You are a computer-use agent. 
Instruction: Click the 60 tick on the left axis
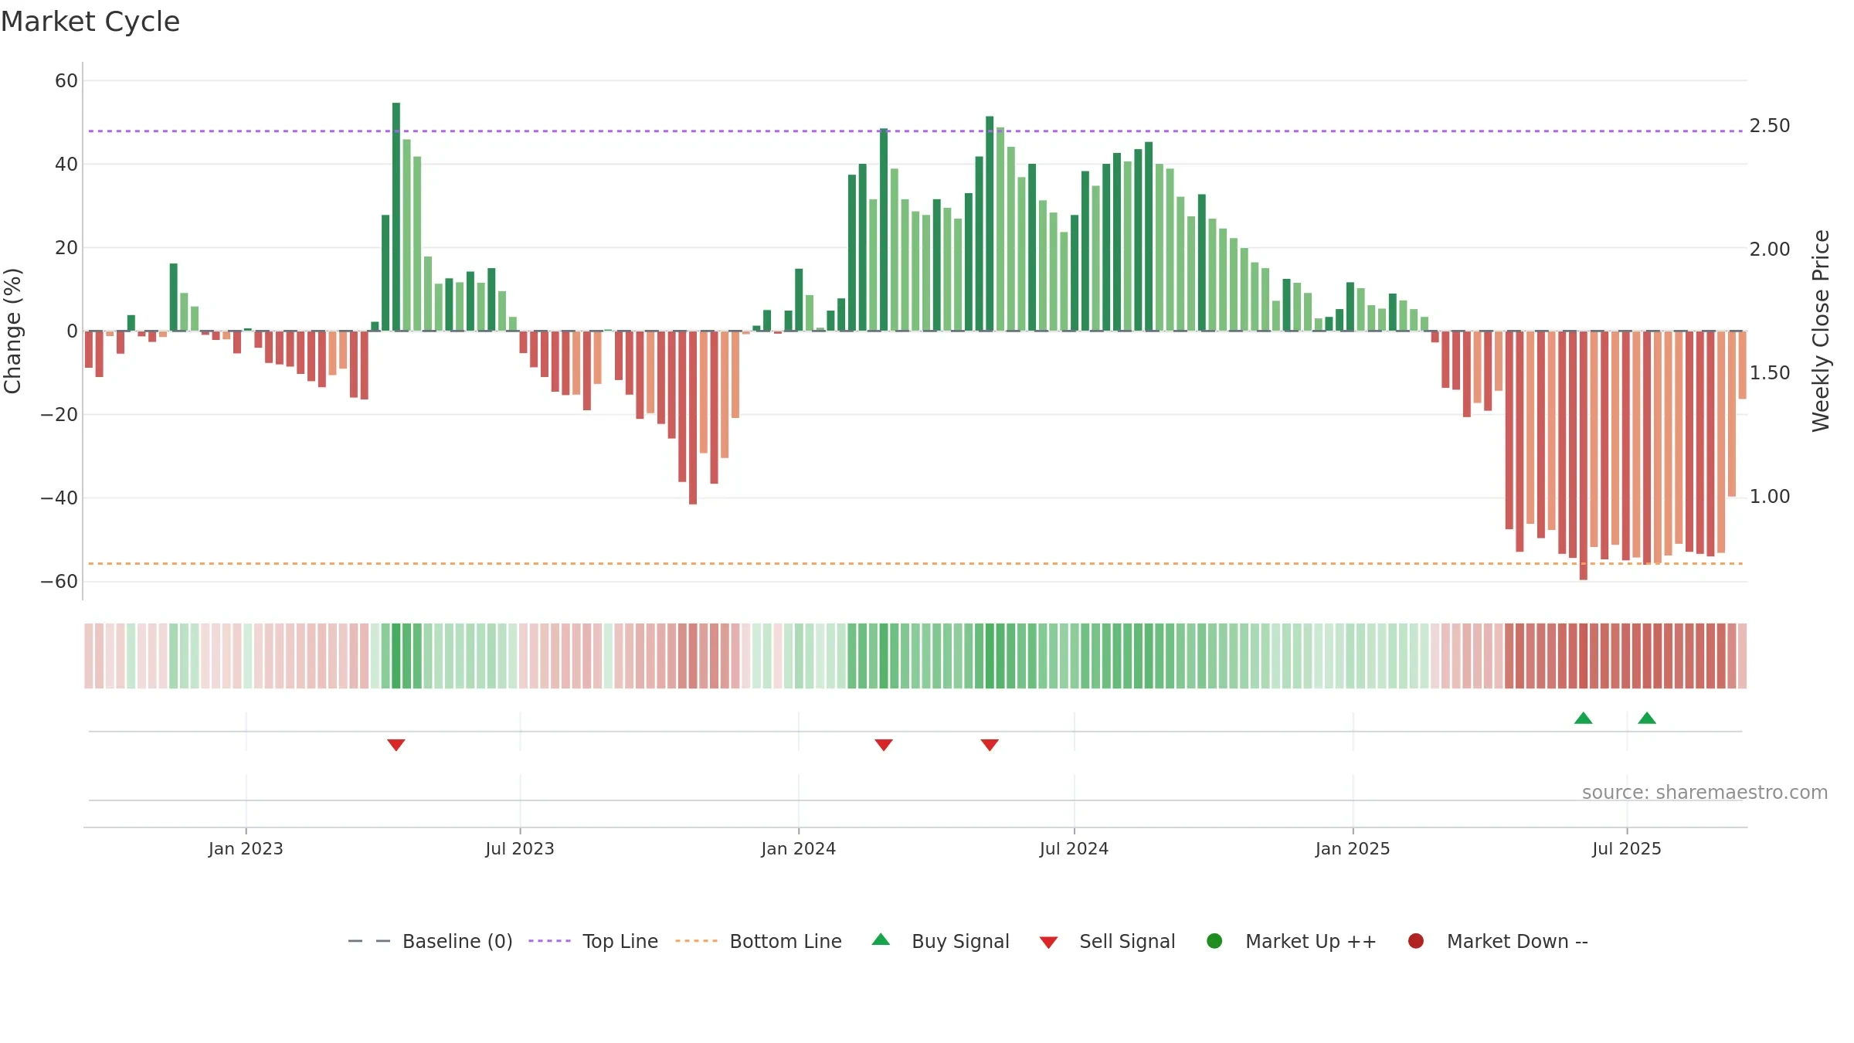66,81
